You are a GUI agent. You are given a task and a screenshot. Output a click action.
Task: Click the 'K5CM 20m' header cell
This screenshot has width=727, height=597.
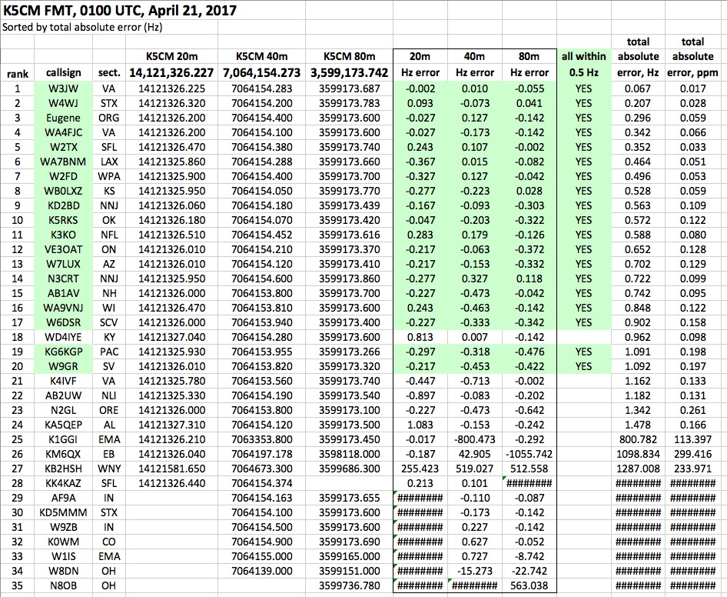click(x=171, y=57)
